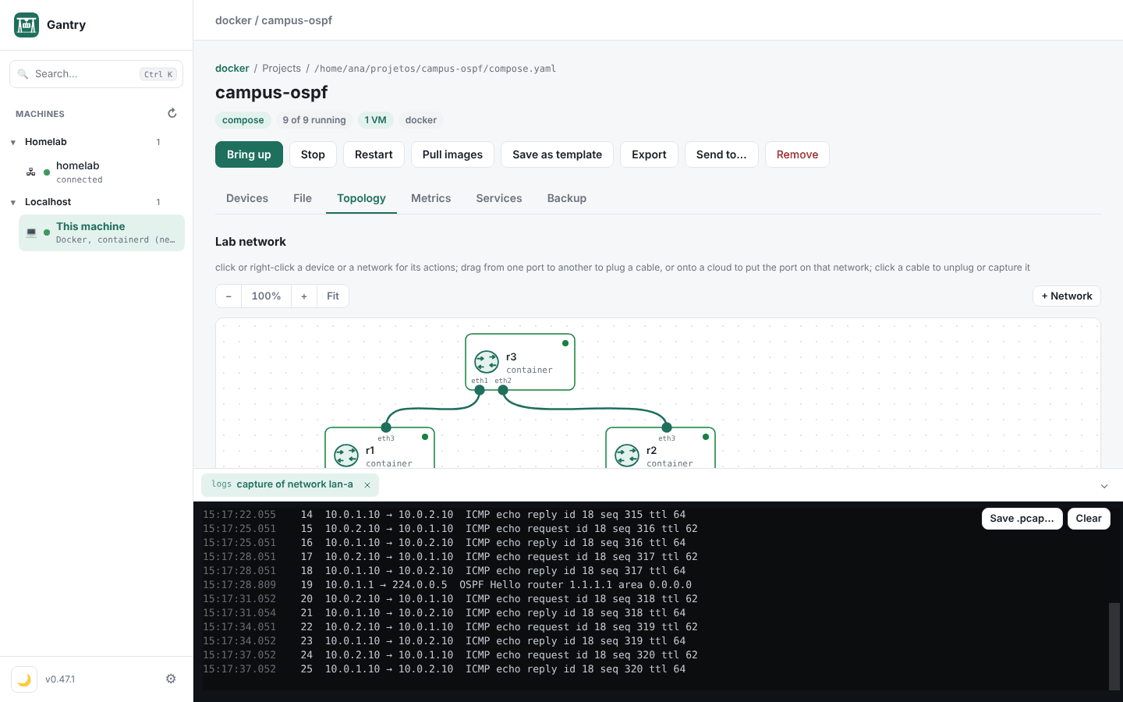Click the r1 router icon
This screenshot has height=702, width=1123.
tap(346, 455)
